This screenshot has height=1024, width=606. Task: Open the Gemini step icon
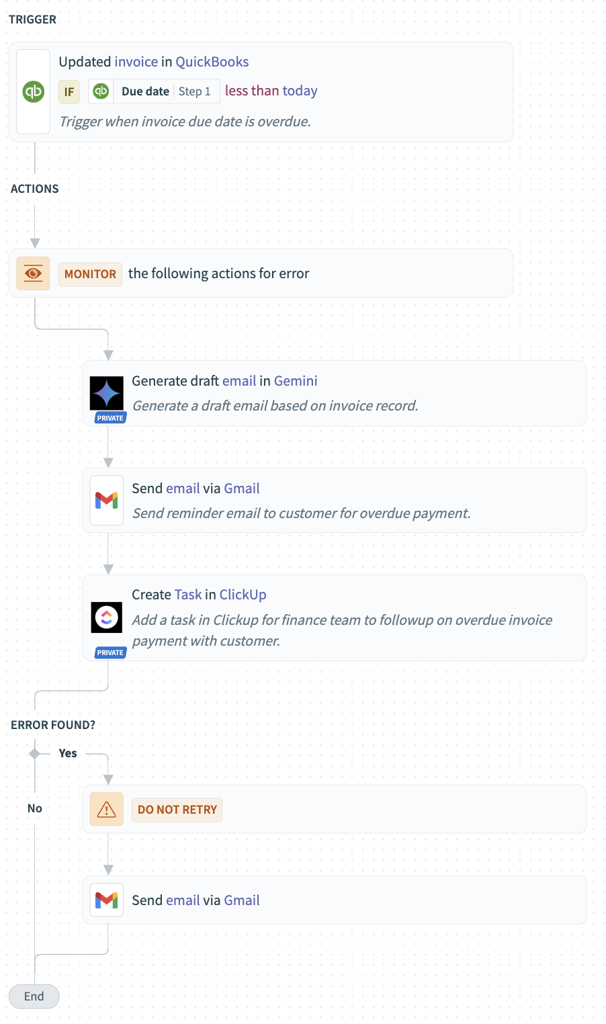click(107, 393)
